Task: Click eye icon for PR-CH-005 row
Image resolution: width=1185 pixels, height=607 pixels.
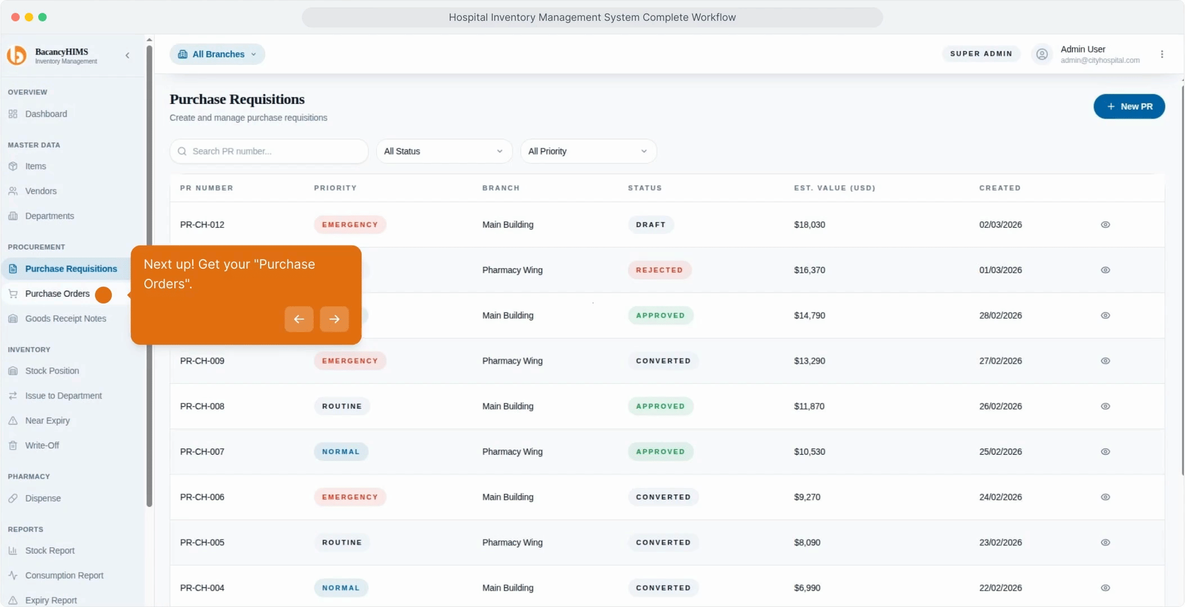Action: tap(1105, 542)
